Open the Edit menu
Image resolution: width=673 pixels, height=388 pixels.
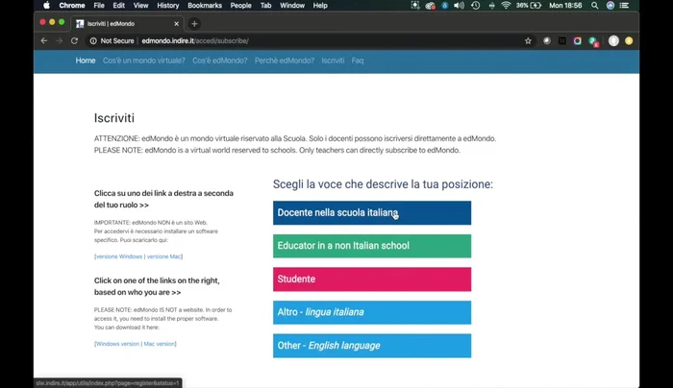(118, 6)
